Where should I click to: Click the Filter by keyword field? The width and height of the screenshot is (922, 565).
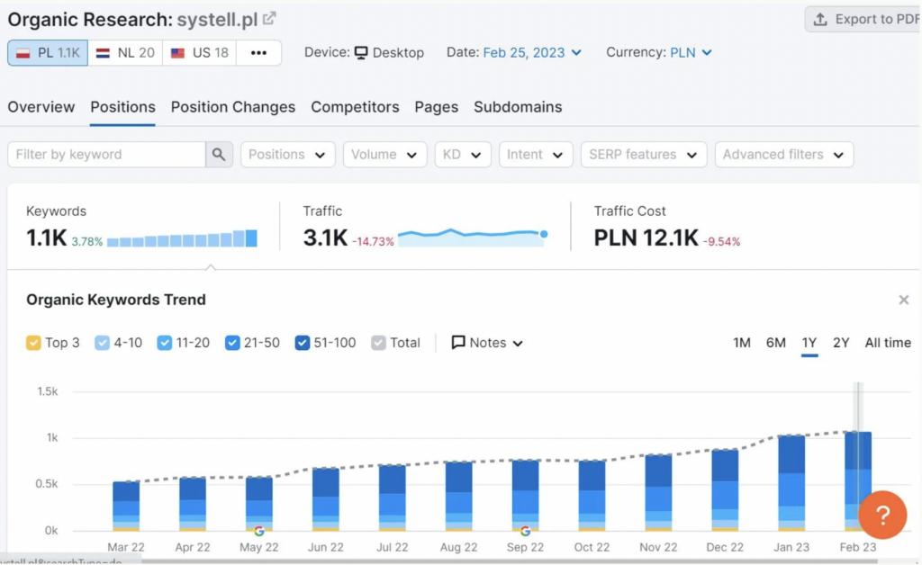[x=106, y=155]
